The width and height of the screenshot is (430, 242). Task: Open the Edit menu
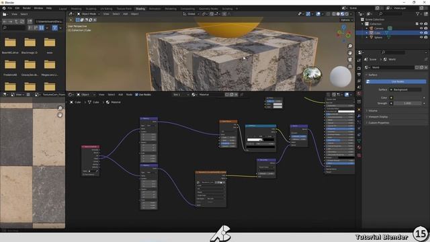tap(17, 8)
